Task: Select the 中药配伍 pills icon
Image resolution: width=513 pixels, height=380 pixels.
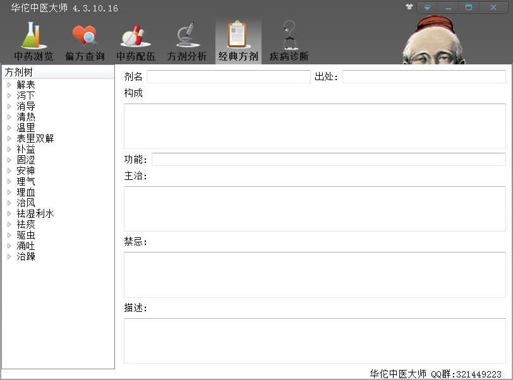Action: coord(135,37)
